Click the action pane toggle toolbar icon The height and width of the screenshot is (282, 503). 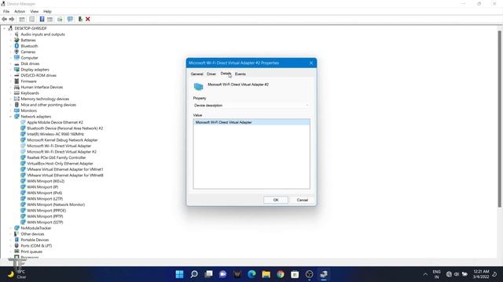(50, 20)
